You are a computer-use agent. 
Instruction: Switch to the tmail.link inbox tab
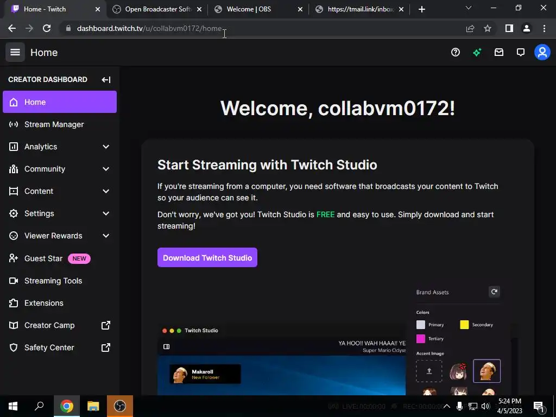[361, 9]
